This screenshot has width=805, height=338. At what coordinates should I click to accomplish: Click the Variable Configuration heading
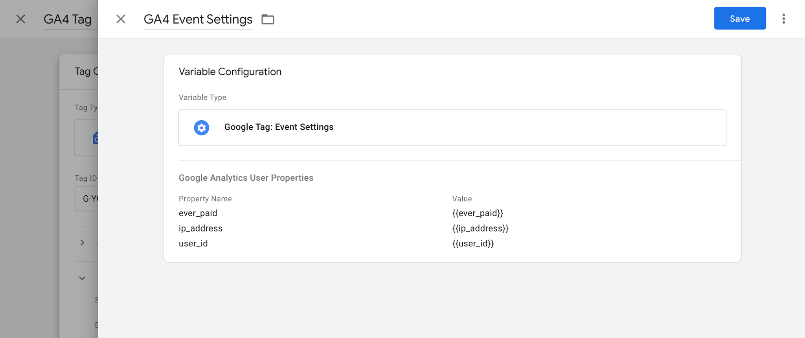[230, 72]
